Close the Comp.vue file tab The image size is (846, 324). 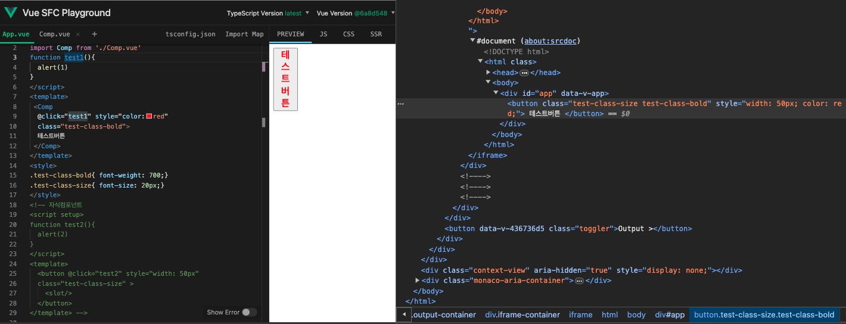point(78,35)
